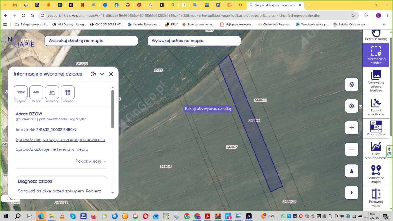Open Ceny nieruchomości tool
The image size is (393, 221).
[376, 151]
